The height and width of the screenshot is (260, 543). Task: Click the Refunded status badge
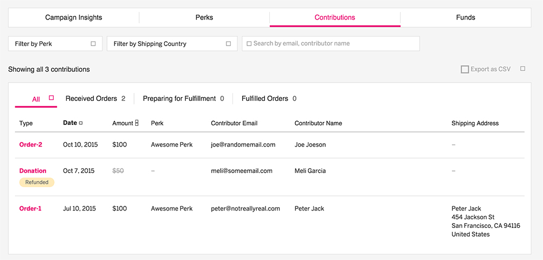point(37,182)
